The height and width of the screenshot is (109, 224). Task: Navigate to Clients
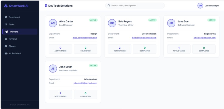20,46
